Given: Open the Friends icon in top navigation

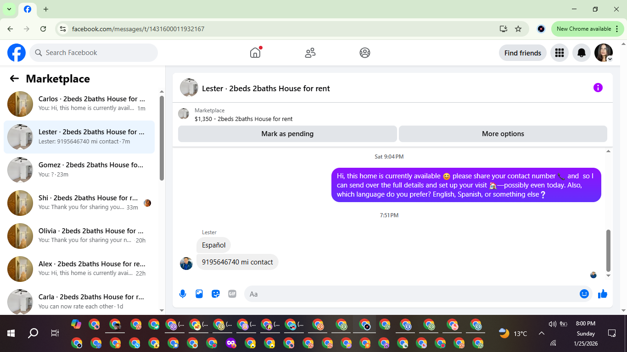Looking at the screenshot, I should pos(310,53).
